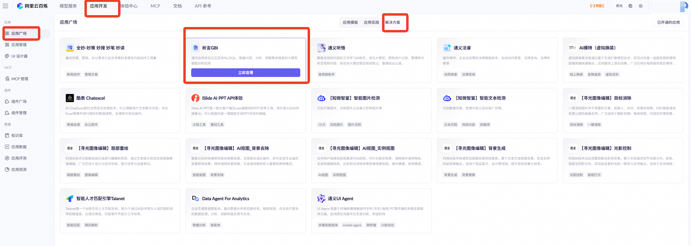Click the 目标消除 card 寻光 icon
691x246 pixels.
[x=573, y=98]
